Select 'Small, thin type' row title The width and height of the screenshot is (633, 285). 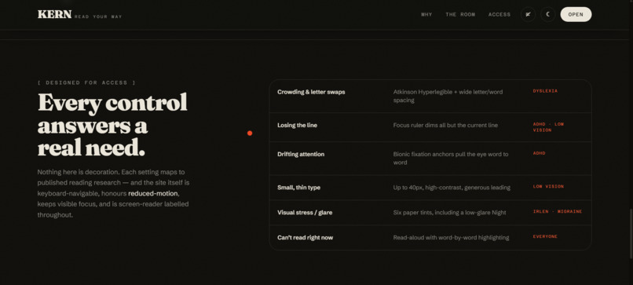pos(298,188)
